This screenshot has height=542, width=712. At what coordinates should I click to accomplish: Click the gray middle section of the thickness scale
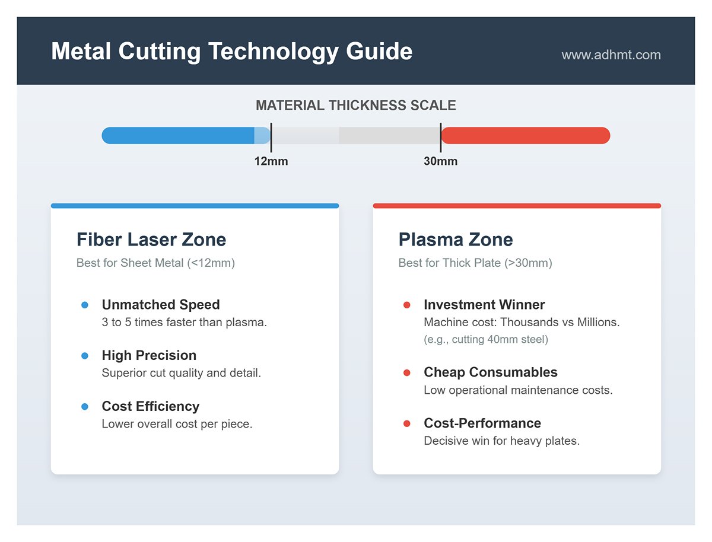356,135
